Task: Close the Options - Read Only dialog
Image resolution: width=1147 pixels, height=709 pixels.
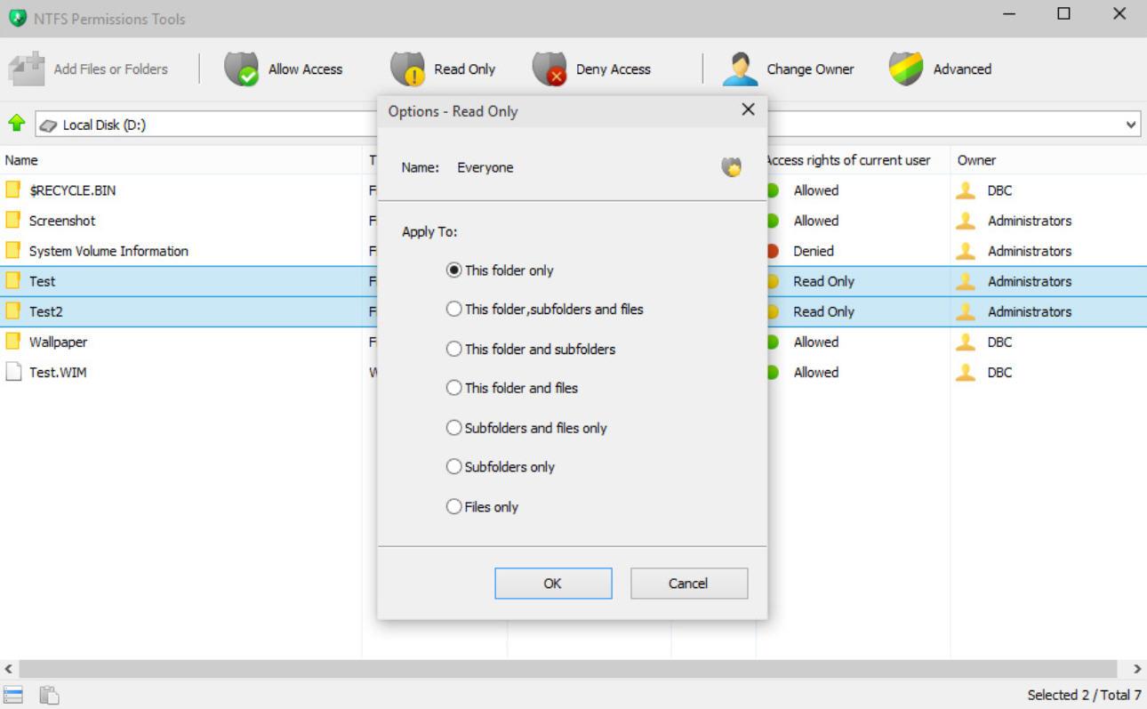Action: pyautogui.click(x=748, y=109)
